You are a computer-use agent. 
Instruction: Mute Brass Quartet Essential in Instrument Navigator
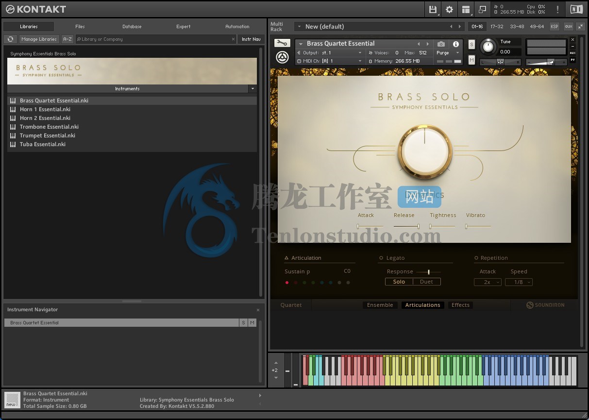click(x=252, y=323)
